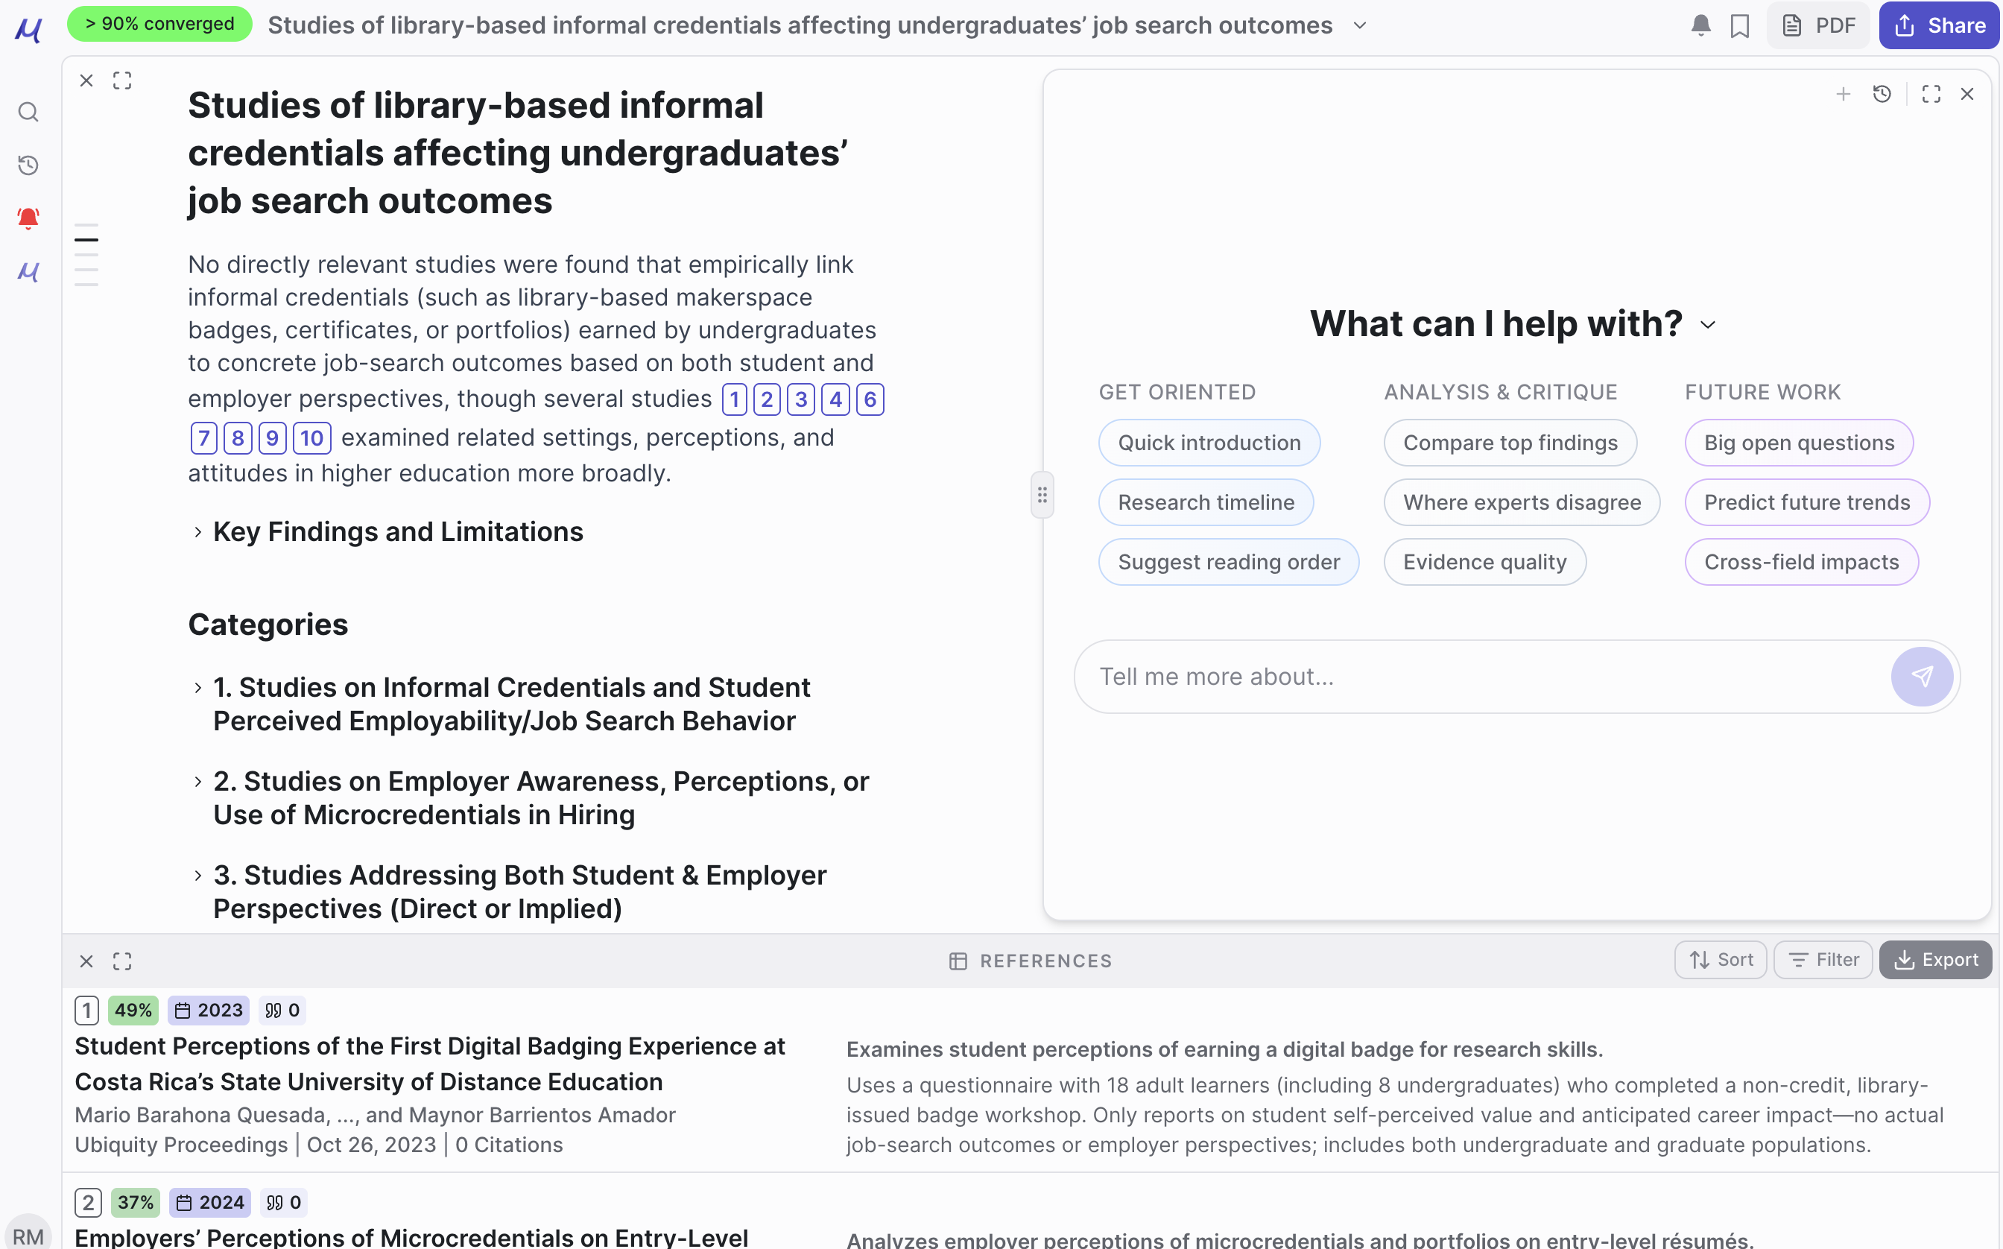Close the chat panel
The image size is (2003, 1249).
point(1967,94)
